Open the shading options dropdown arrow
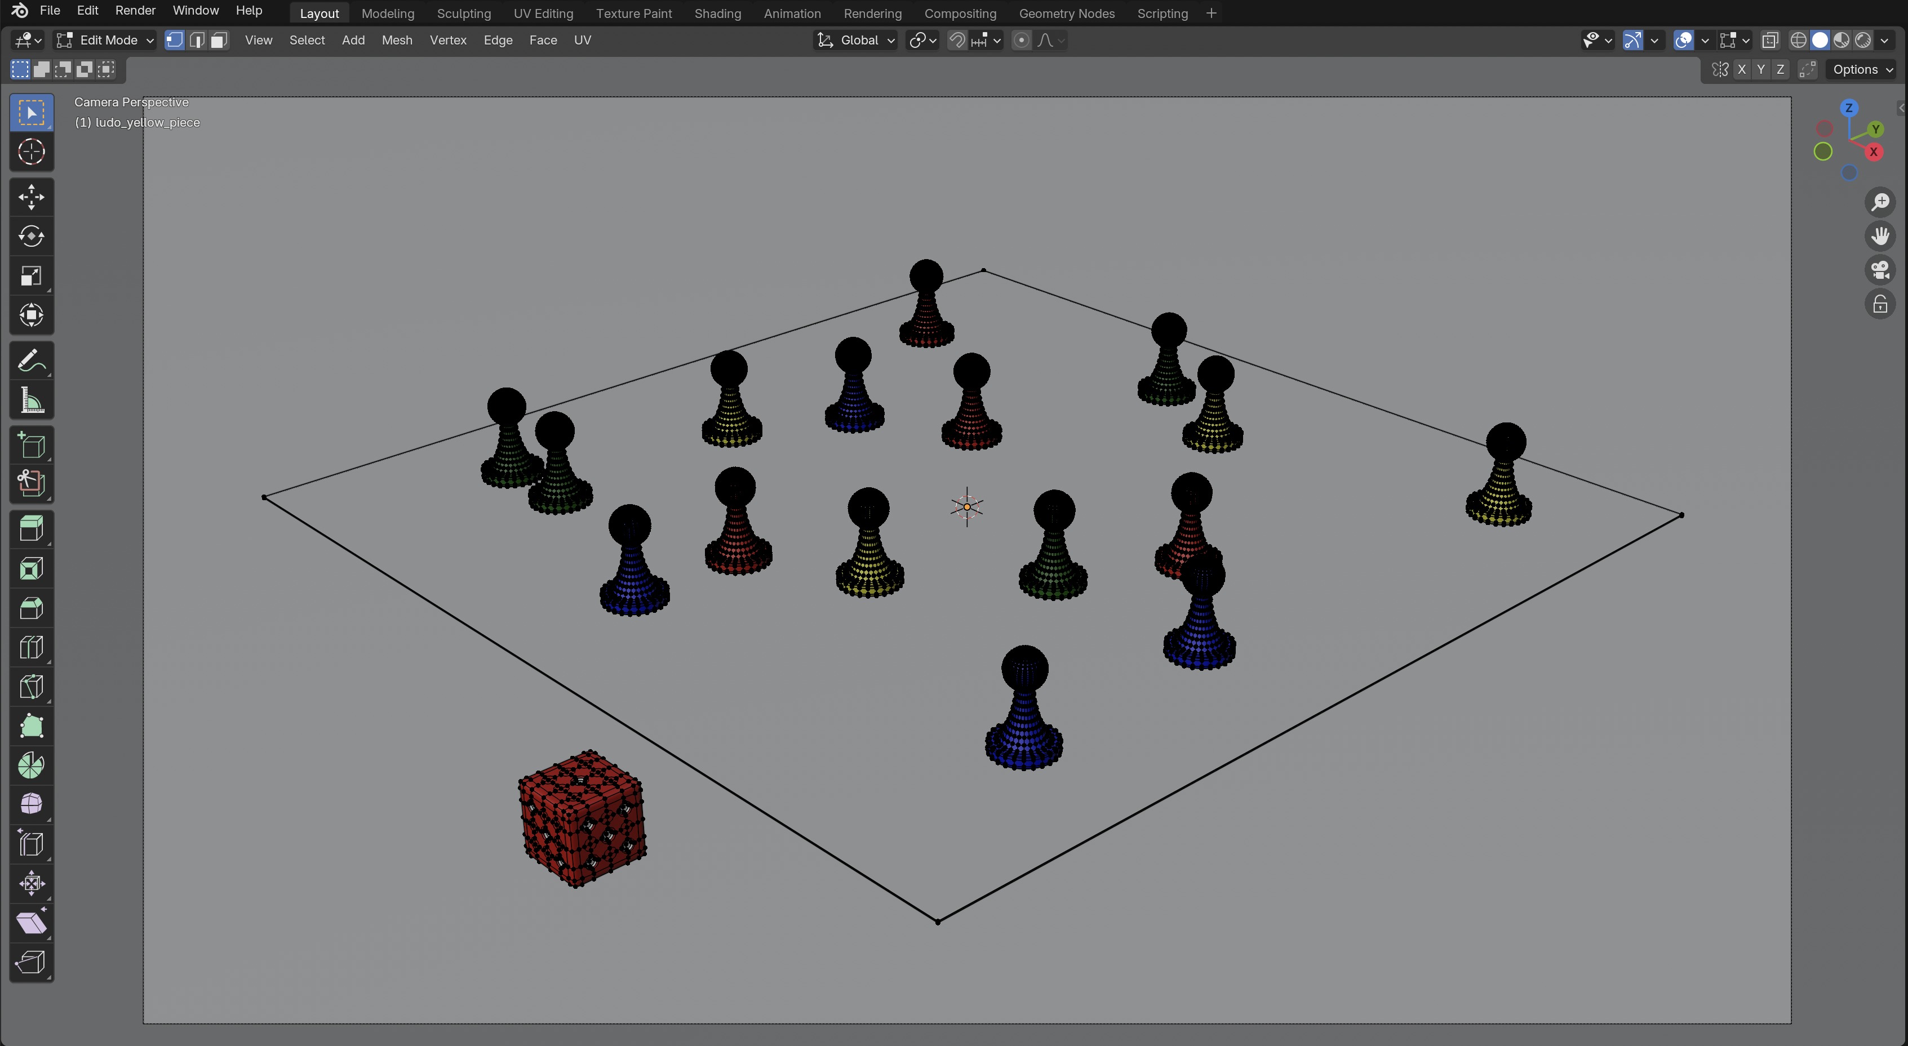 pyautogui.click(x=1885, y=40)
